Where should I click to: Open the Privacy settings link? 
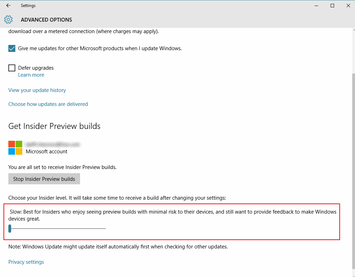26,262
